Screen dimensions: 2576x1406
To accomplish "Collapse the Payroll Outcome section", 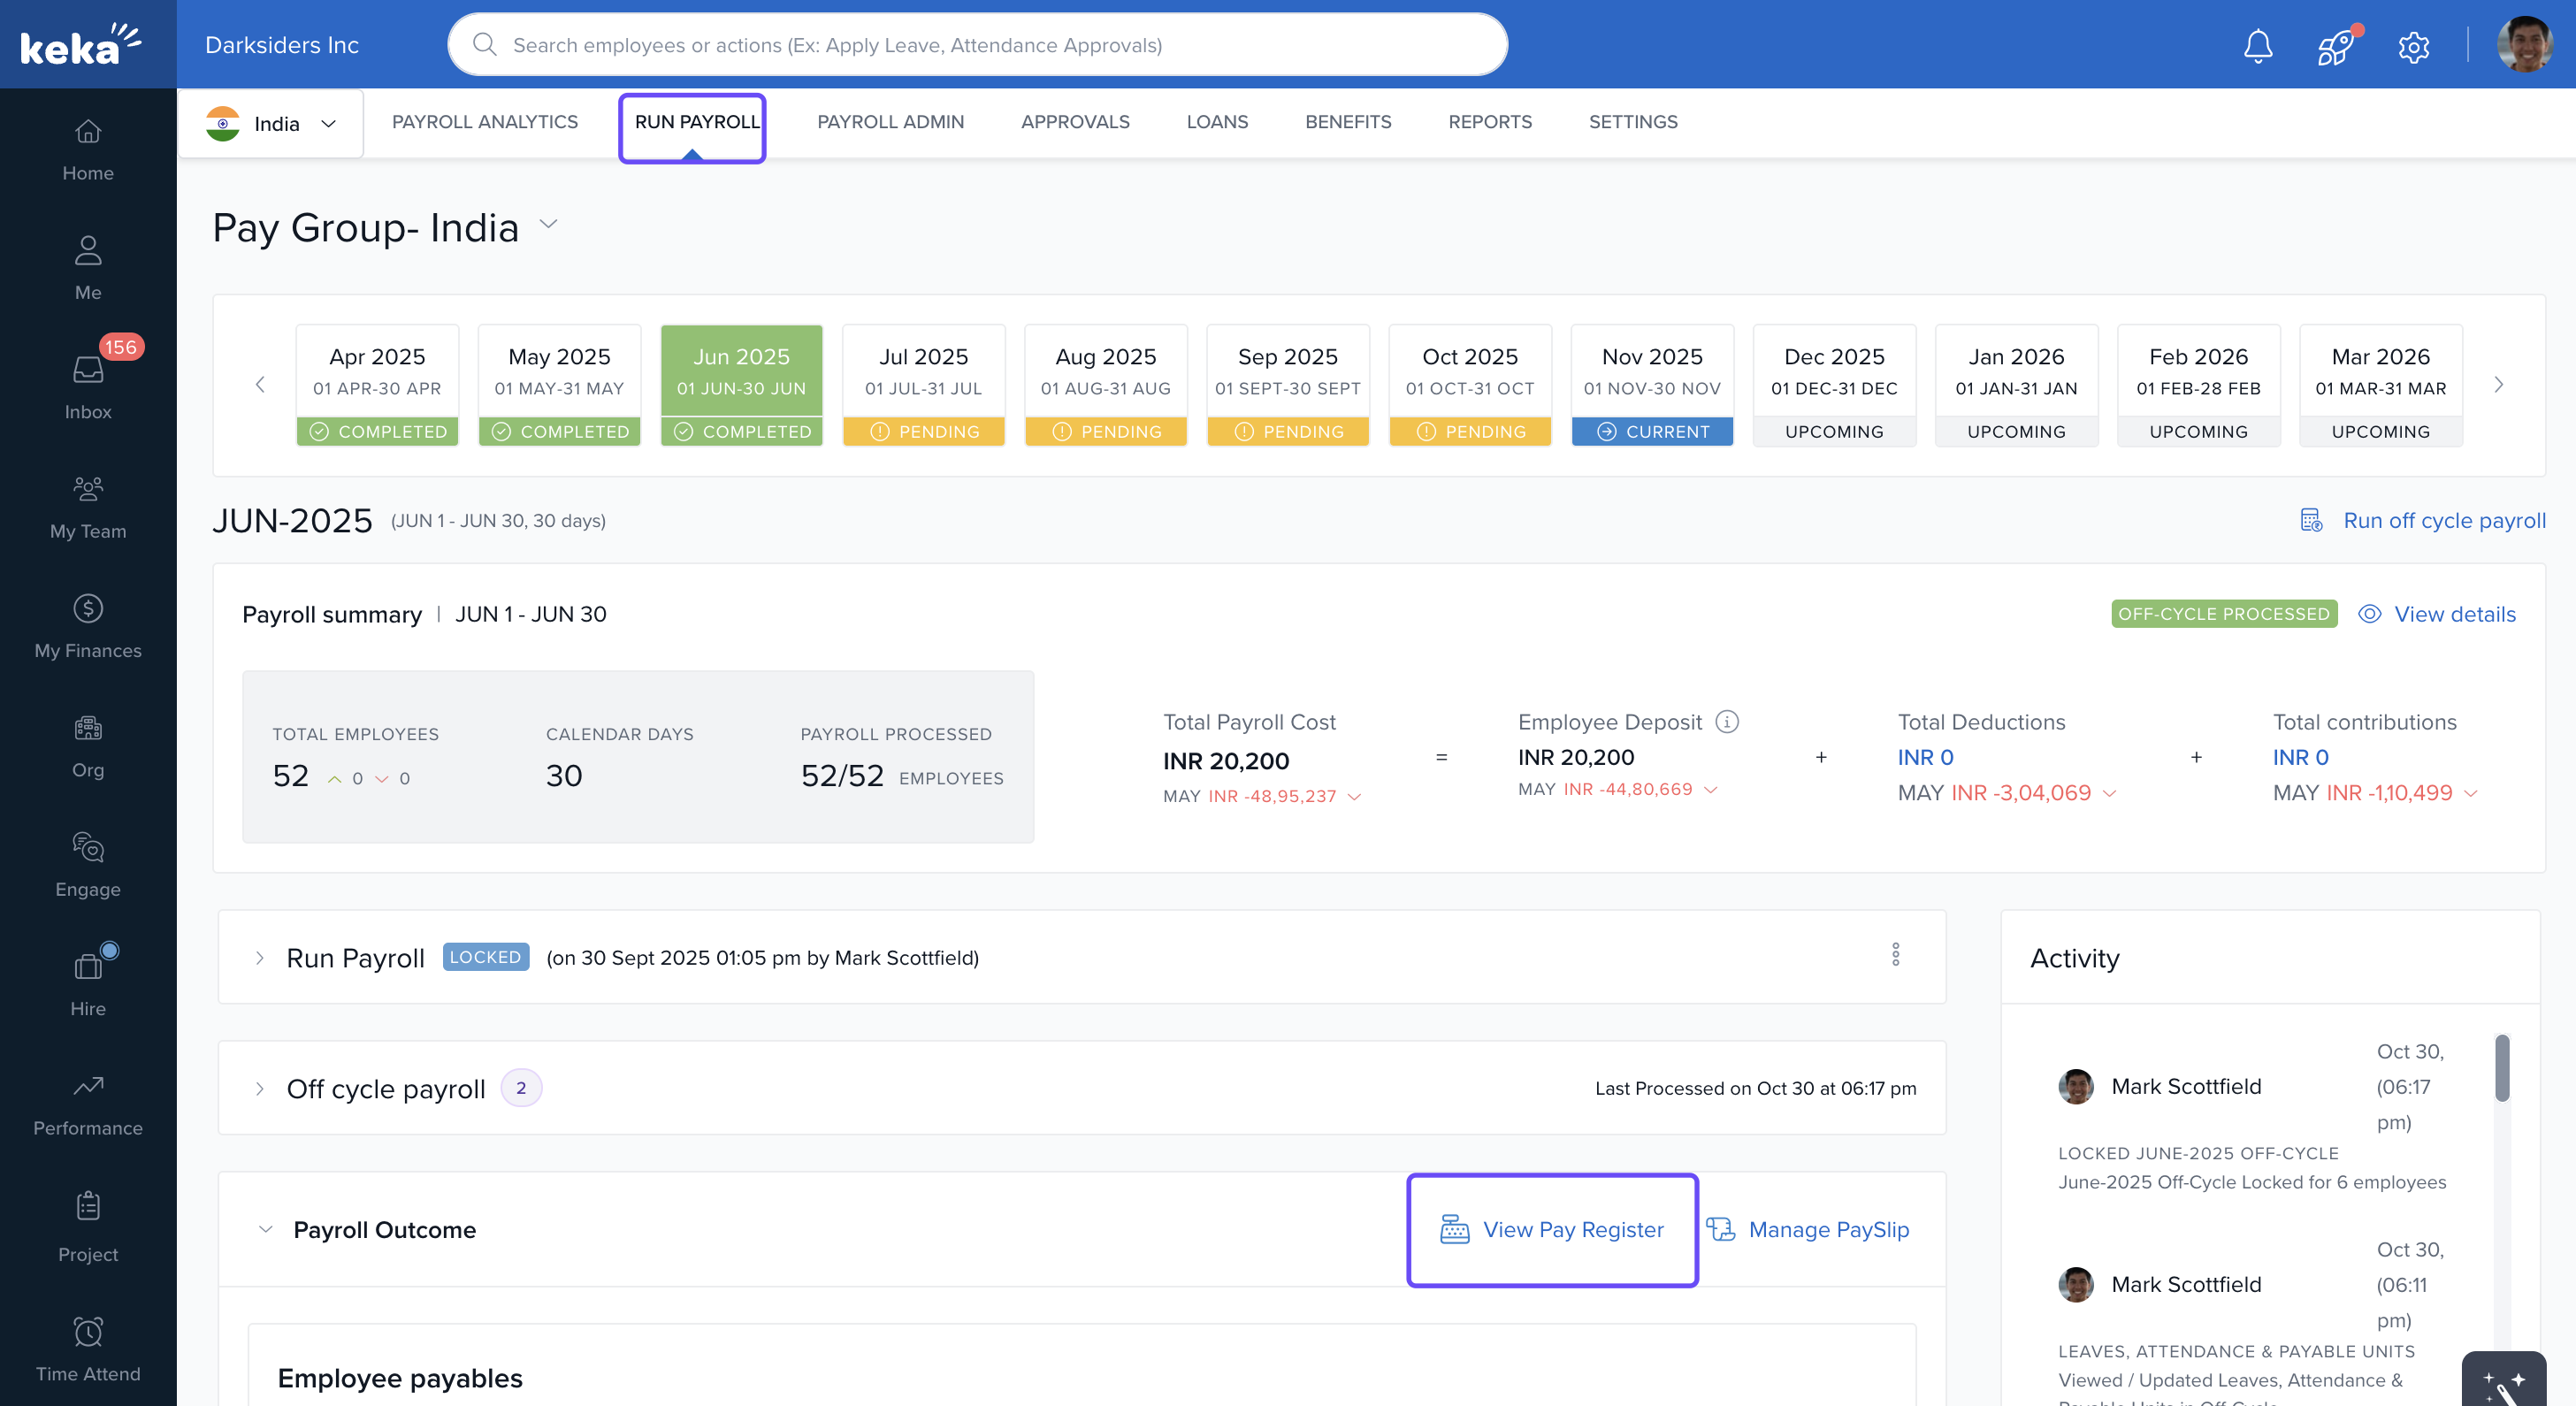I will tap(266, 1229).
